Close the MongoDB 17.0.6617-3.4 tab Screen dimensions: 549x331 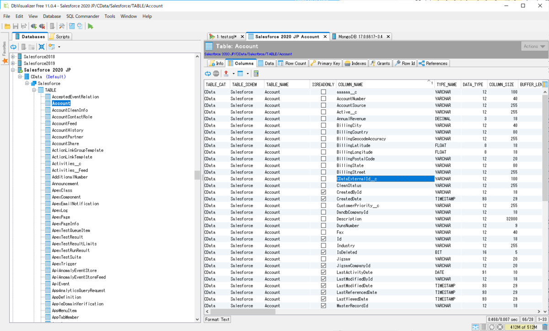[x=388, y=37]
